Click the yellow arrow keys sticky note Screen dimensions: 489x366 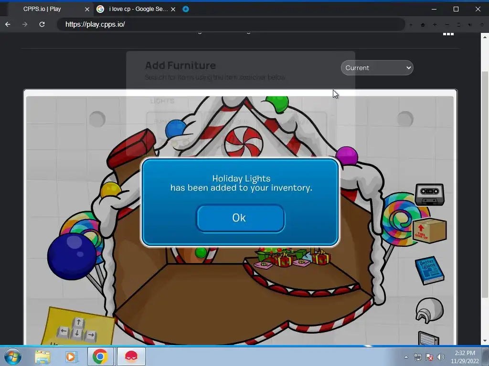click(x=78, y=327)
